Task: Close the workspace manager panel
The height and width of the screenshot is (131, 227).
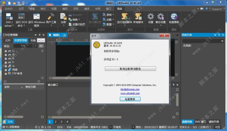Action: pyautogui.click(x=43, y=35)
